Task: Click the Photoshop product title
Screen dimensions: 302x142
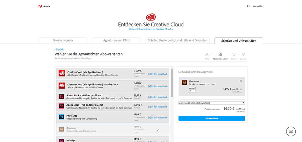Action: [72, 116]
